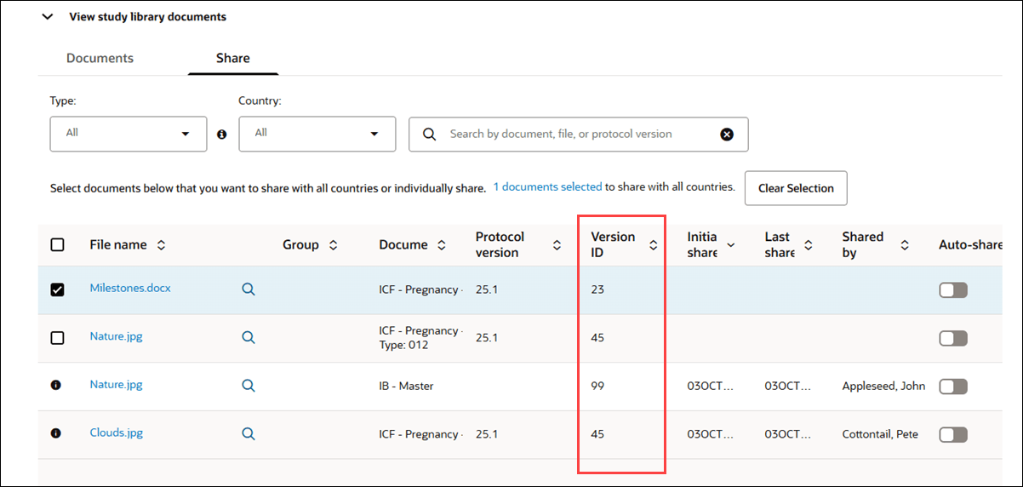Preview Nature.jpg version 45 with magnifier icon

(249, 337)
